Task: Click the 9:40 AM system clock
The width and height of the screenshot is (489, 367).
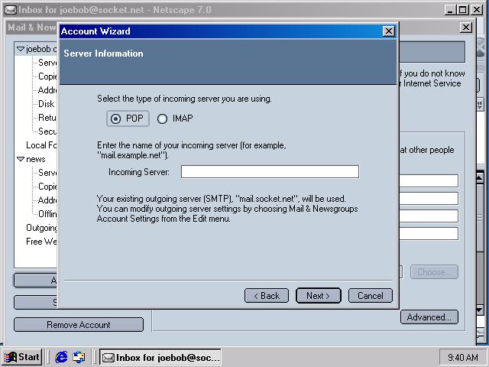Action: (463, 357)
